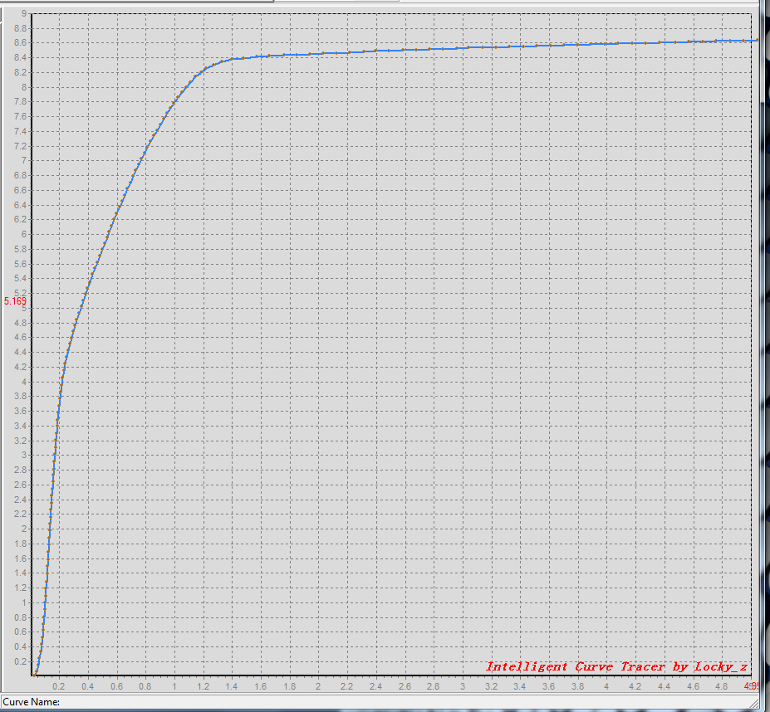Click the 8.4 label on the vertical axis

point(20,58)
